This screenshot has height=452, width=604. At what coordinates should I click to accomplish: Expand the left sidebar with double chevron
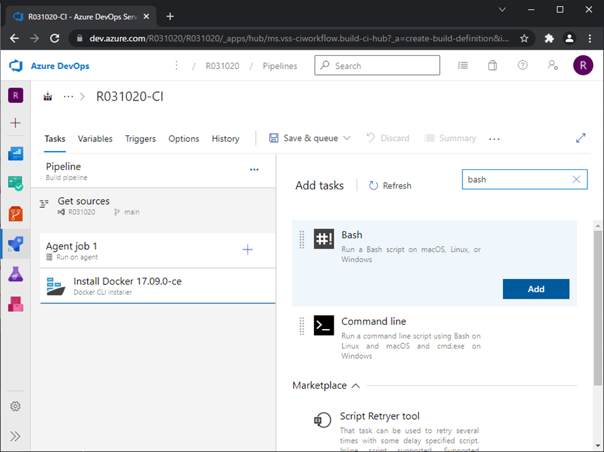(15, 436)
